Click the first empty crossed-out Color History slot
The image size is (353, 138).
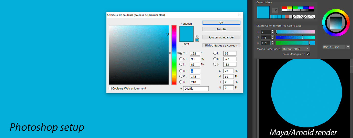[294, 17]
